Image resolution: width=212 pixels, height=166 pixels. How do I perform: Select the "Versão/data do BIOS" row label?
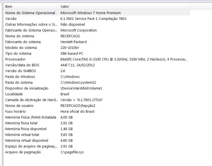coord(22,65)
